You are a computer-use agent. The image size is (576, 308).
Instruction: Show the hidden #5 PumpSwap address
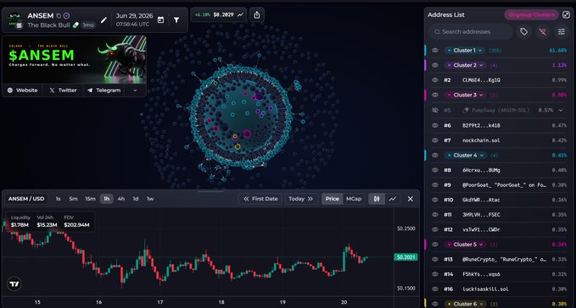[435, 110]
